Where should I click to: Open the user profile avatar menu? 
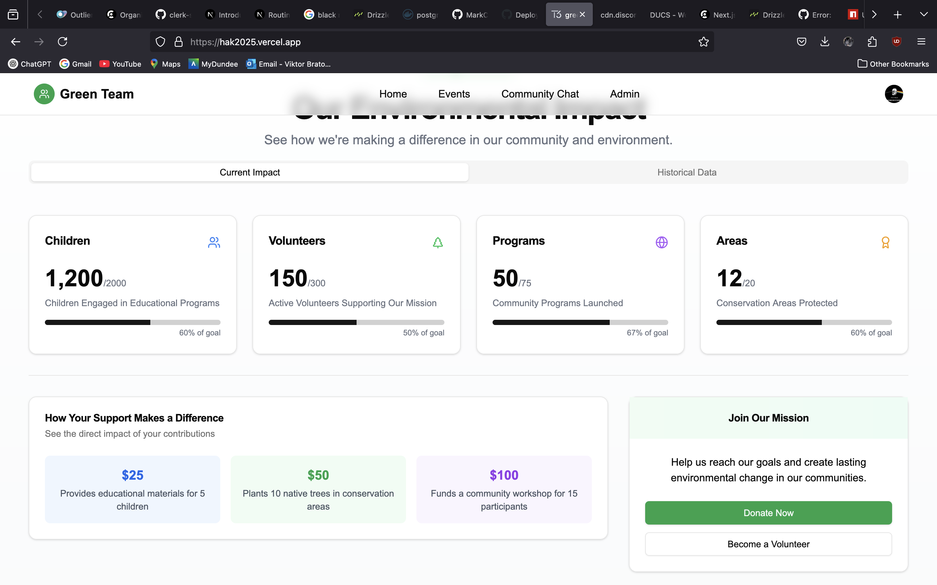click(x=894, y=94)
